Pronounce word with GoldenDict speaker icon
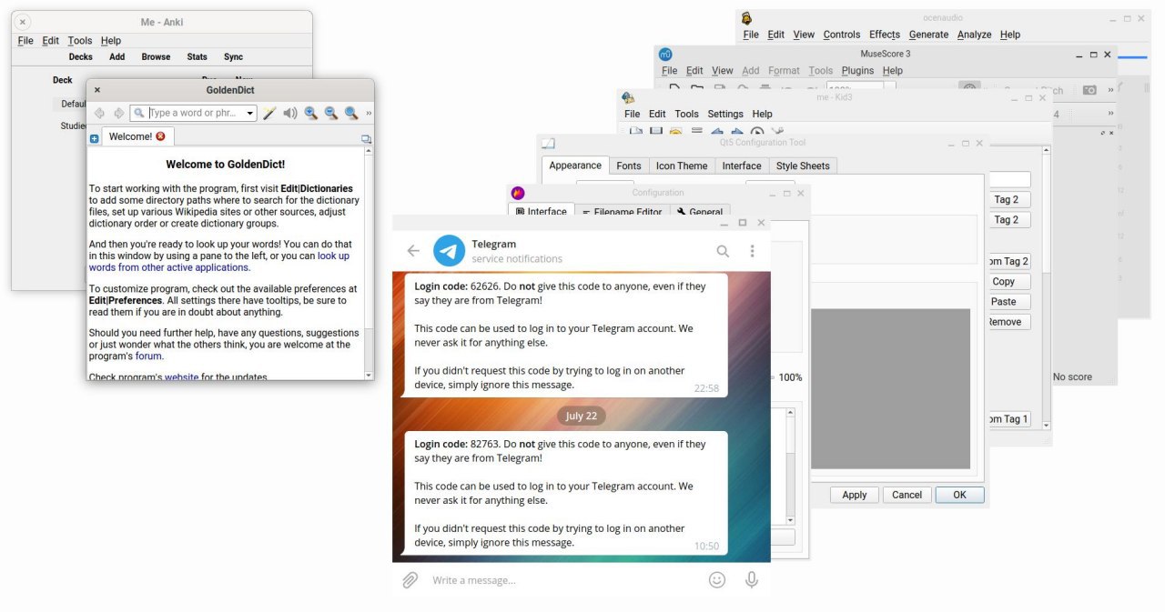The width and height of the screenshot is (1165, 612). click(290, 113)
